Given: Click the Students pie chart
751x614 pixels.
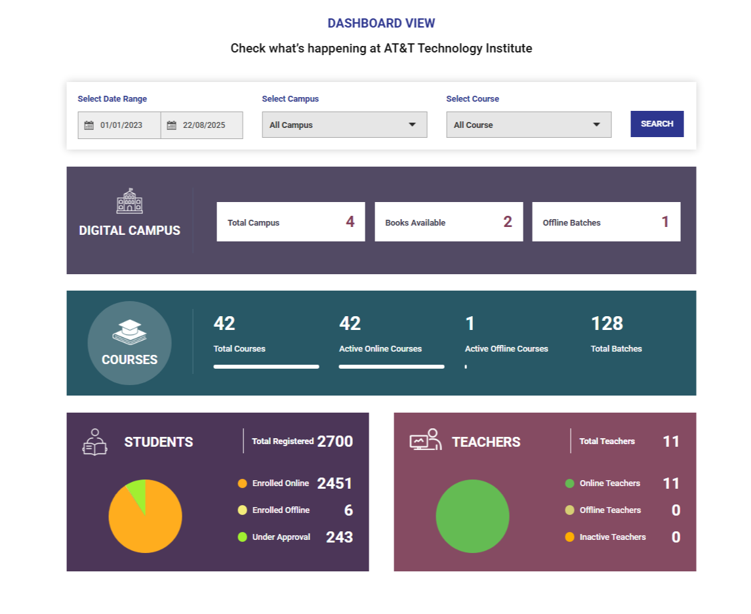Looking at the screenshot, I should click(x=146, y=517).
